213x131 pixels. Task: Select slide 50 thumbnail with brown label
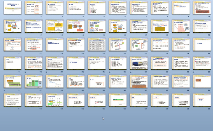coord(202,81)
